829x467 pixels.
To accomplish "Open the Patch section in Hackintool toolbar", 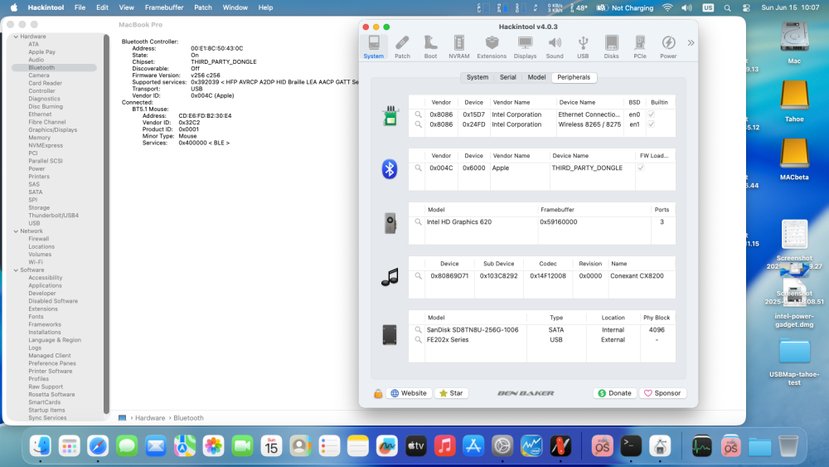I will point(402,46).
